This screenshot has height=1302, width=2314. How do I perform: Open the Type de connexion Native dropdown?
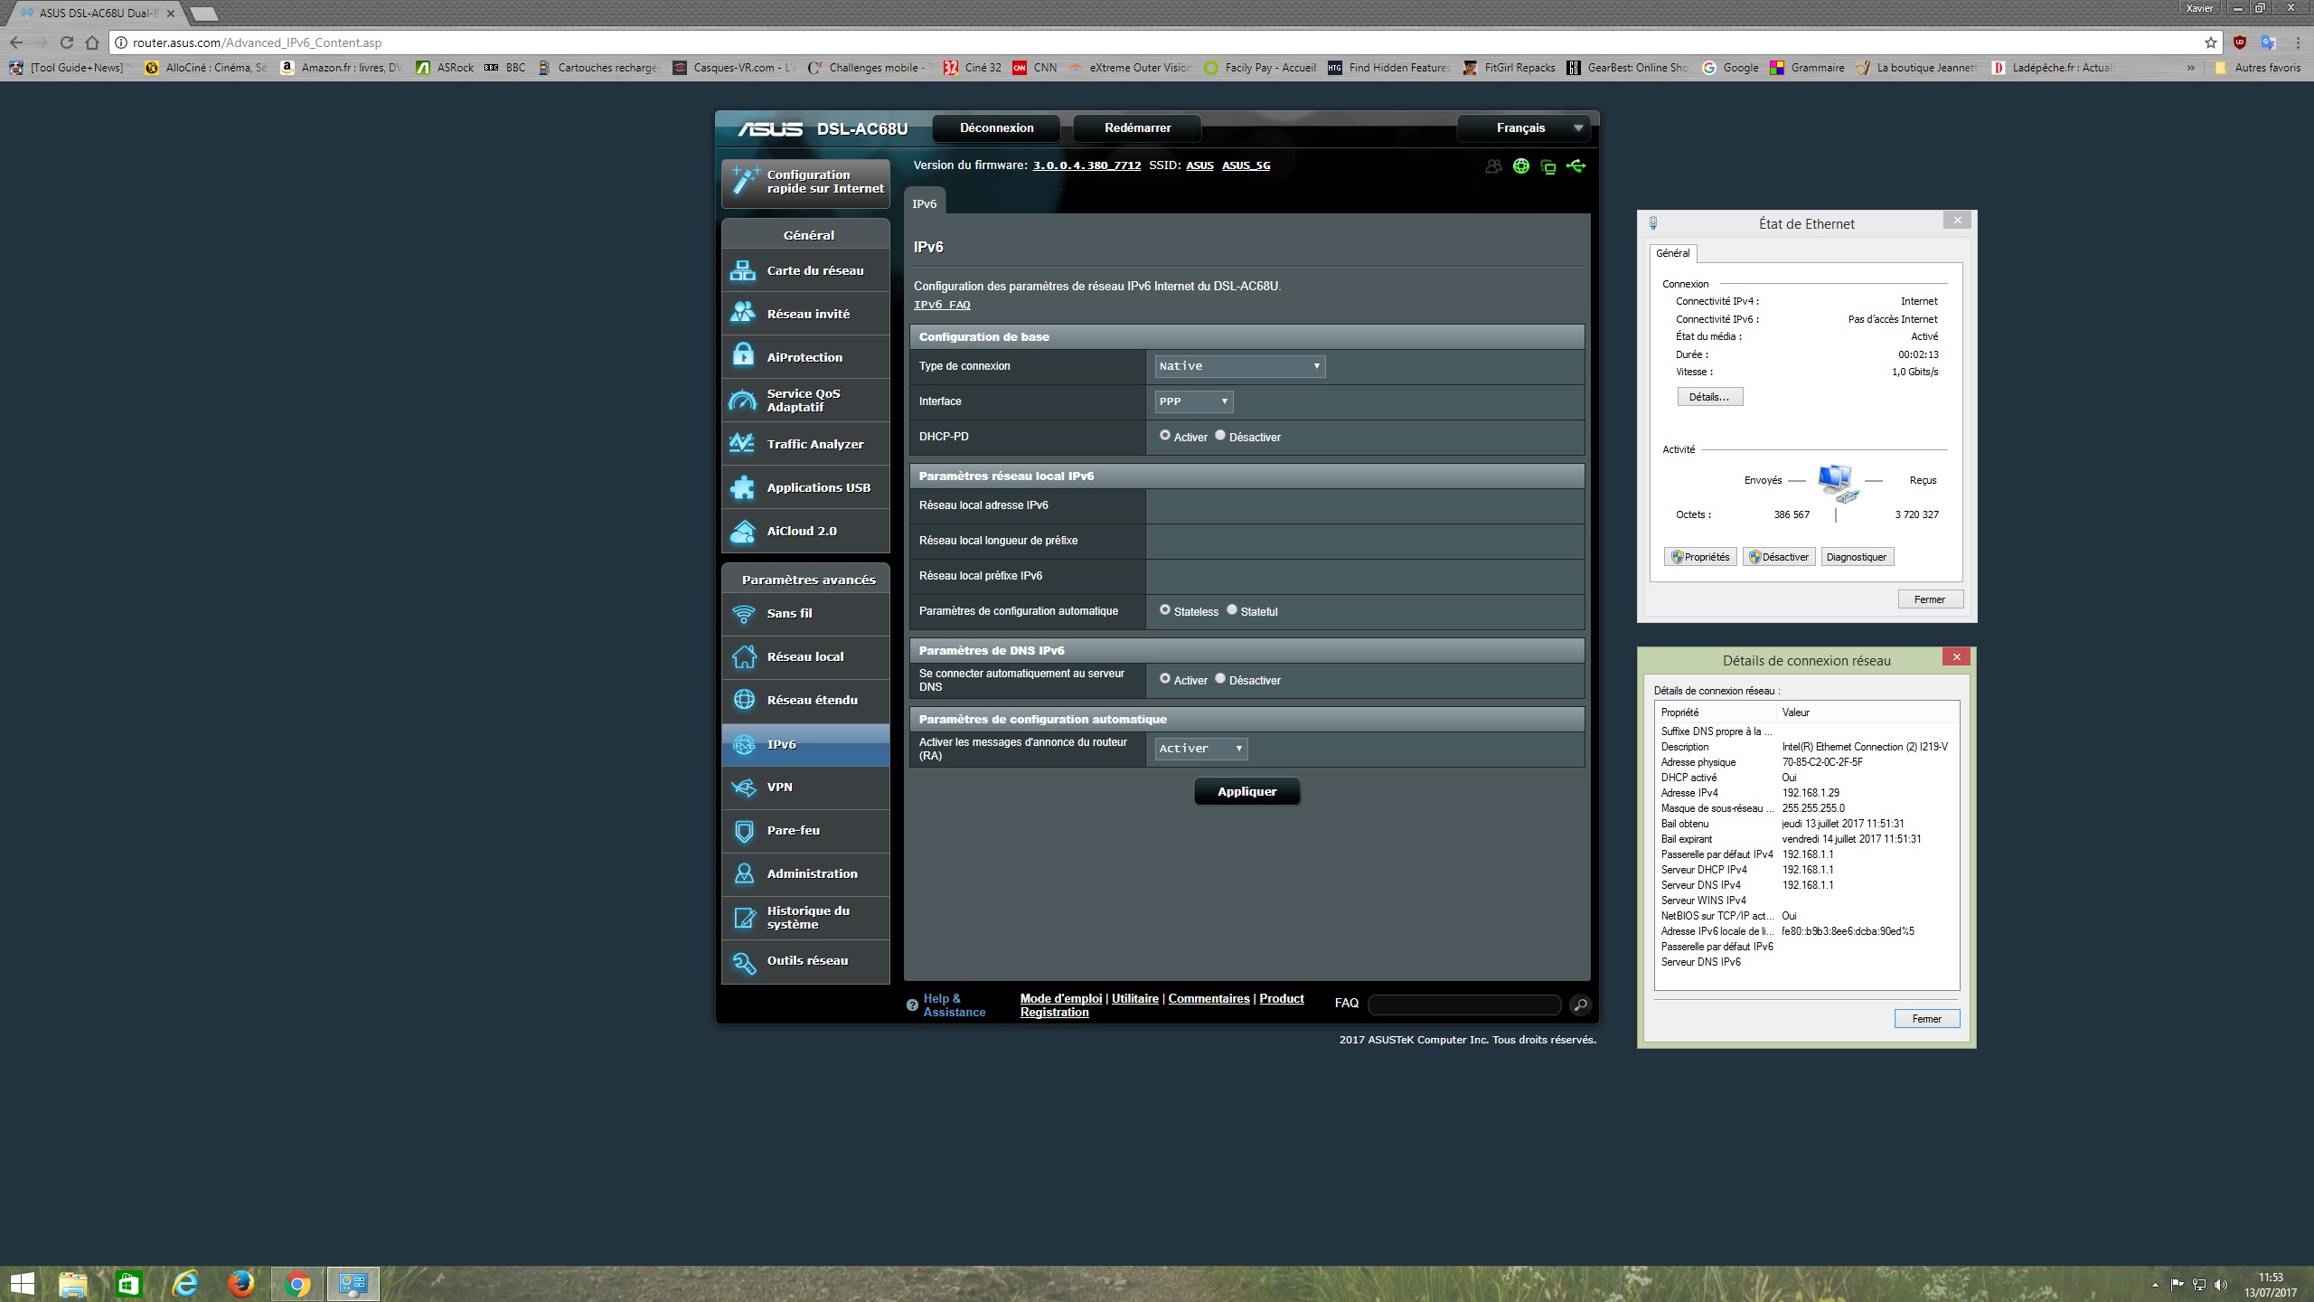pyautogui.click(x=1239, y=366)
